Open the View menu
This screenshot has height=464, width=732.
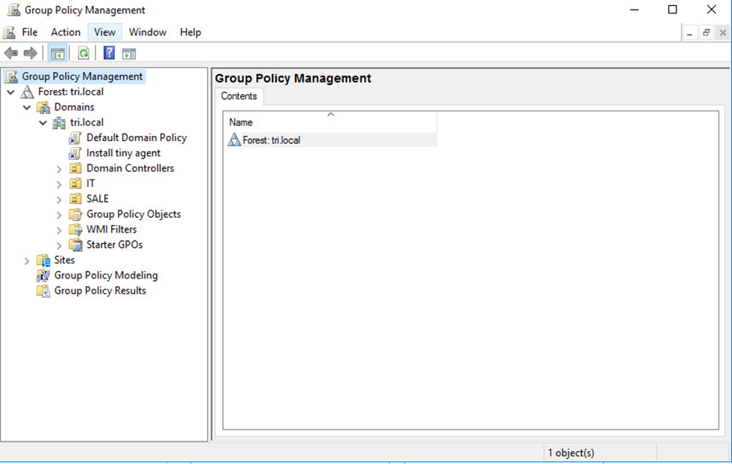[104, 32]
